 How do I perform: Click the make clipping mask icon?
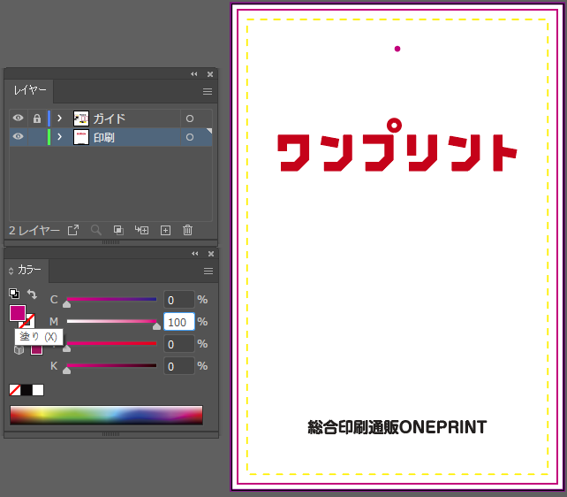118,230
